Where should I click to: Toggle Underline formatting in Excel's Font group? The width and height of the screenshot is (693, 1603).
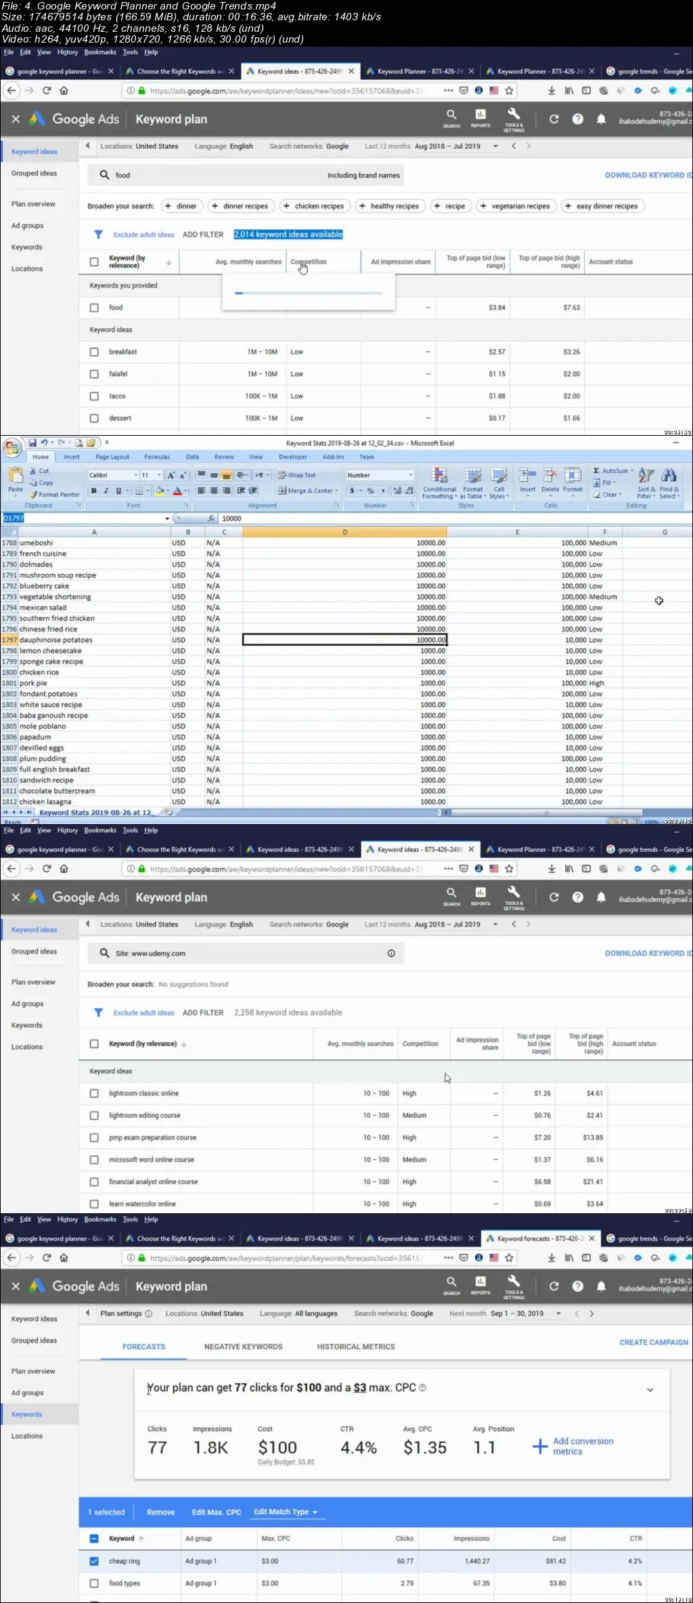click(x=118, y=491)
